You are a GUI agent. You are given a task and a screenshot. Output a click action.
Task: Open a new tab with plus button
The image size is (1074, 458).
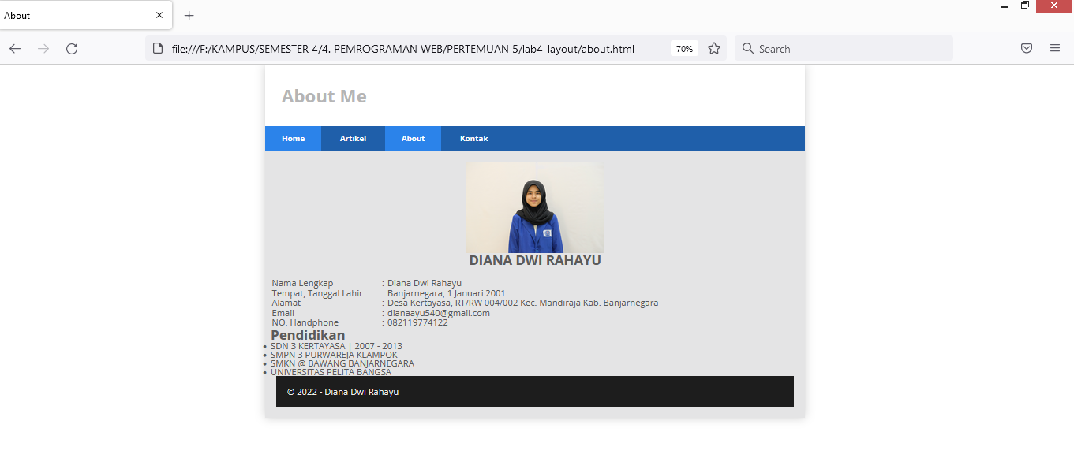coord(189,16)
